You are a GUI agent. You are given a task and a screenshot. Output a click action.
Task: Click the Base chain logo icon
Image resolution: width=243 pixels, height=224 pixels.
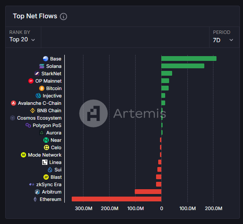point(46,59)
